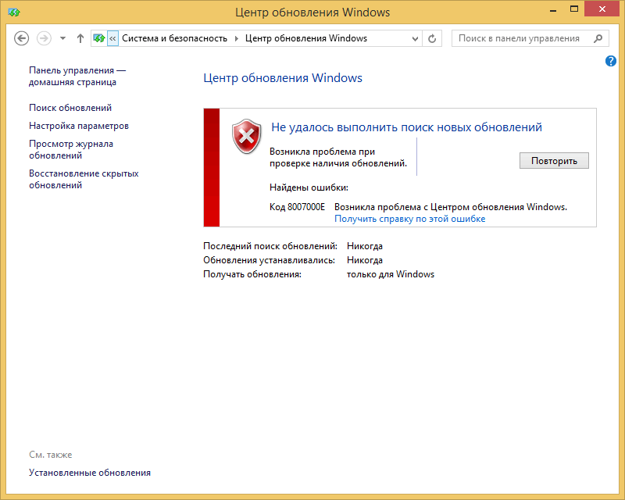Click the Windows Update icon in the address bar
This screenshot has width=625, height=500.
(99, 39)
